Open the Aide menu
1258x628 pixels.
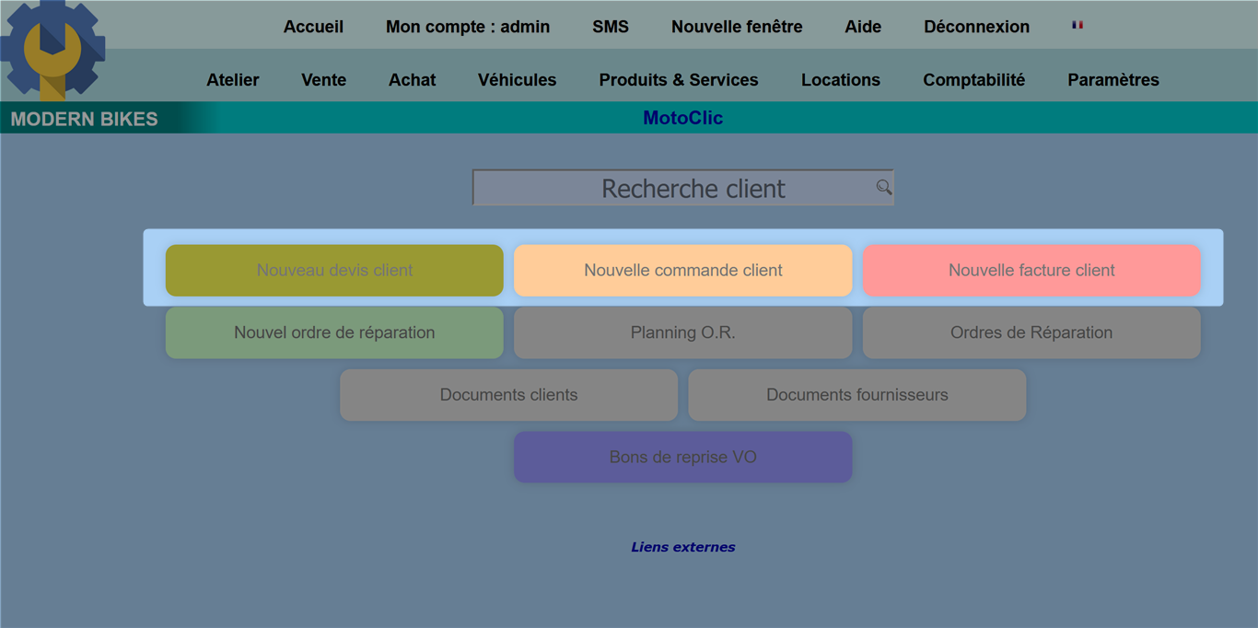click(x=863, y=27)
